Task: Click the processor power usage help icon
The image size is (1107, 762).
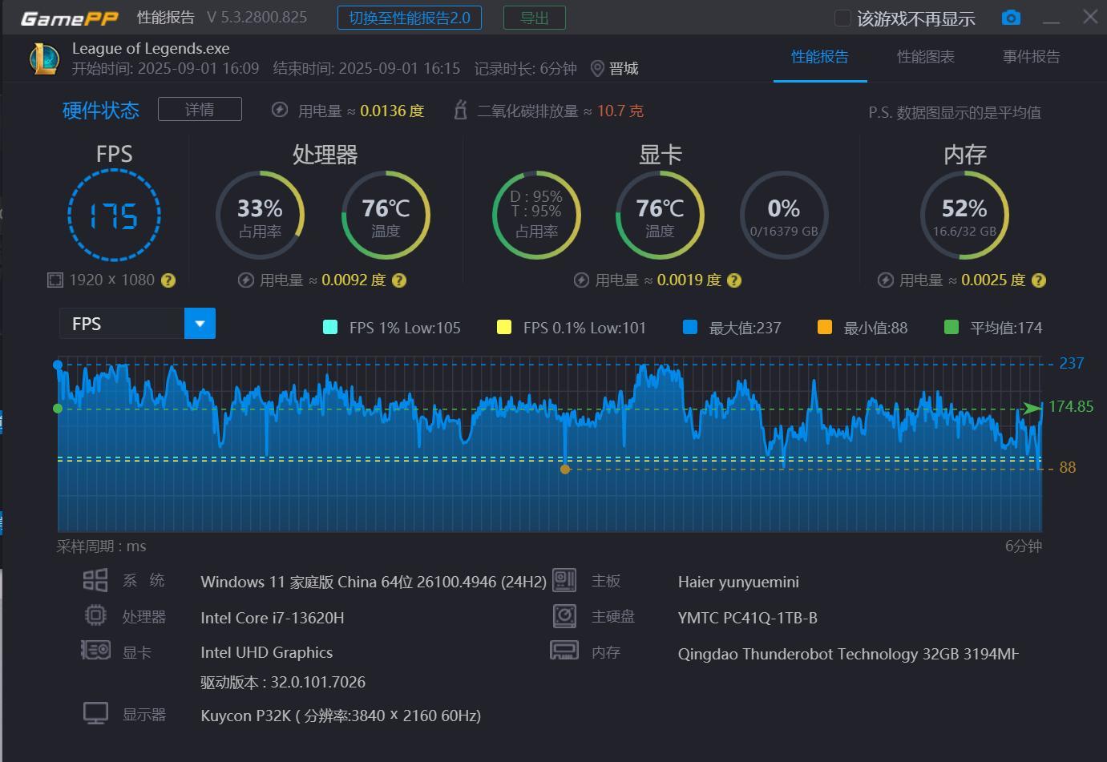Action: pos(399,280)
